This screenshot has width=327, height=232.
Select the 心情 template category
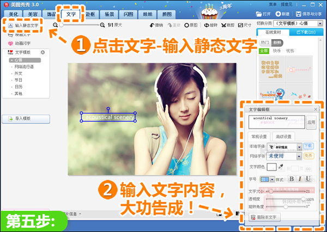(x=25, y=60)
